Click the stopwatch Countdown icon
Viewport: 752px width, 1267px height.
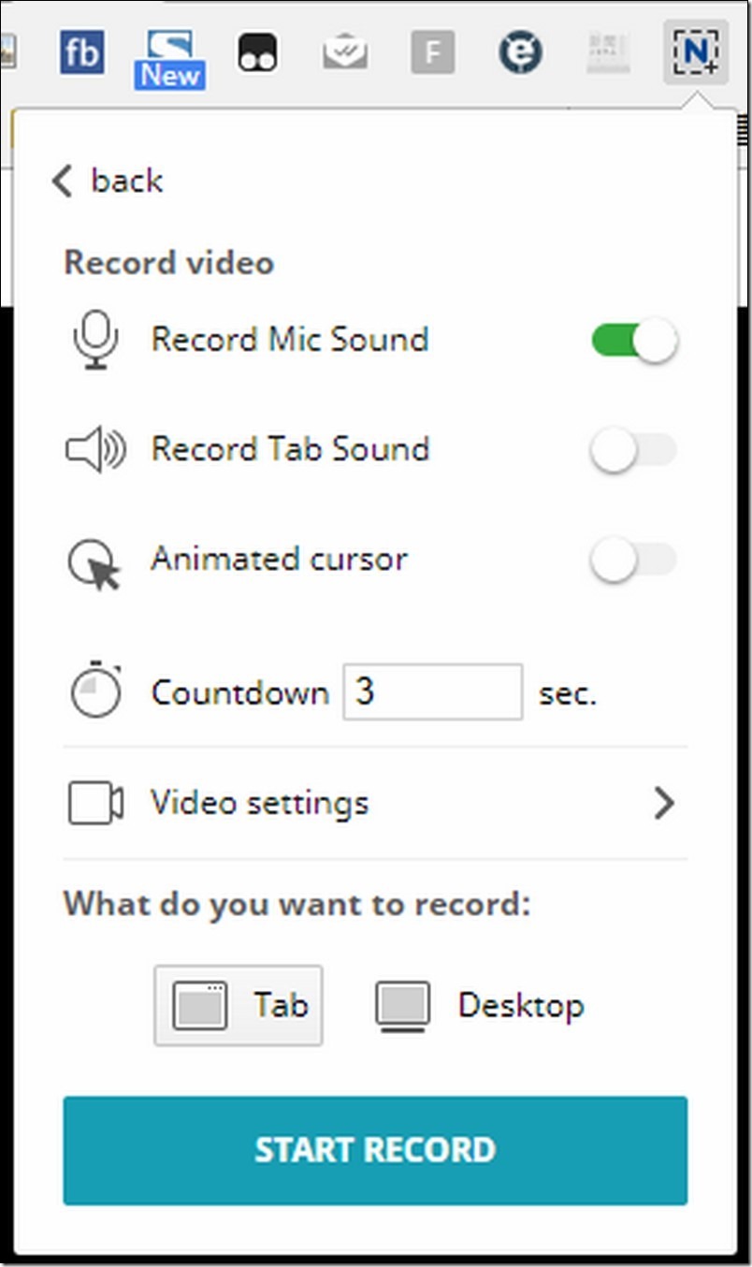pos(95,693)
